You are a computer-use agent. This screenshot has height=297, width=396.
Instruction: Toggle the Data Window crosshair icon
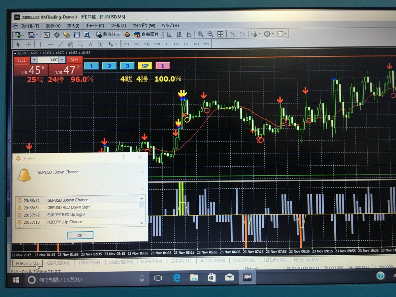(57, 34)
